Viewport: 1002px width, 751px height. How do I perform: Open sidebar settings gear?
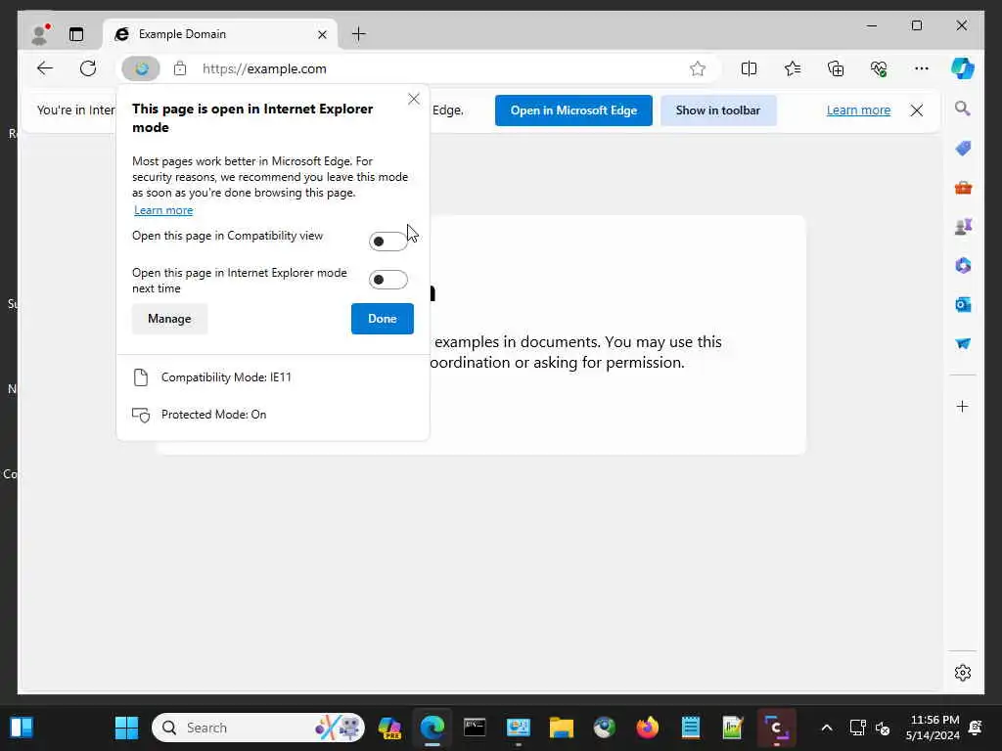coord(963,673)
